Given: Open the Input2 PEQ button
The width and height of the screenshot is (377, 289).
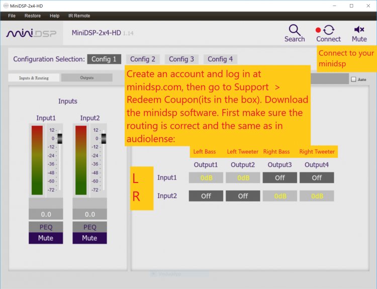Looking at the screenshot, I should pyautogui.click(x=89, y=227).
